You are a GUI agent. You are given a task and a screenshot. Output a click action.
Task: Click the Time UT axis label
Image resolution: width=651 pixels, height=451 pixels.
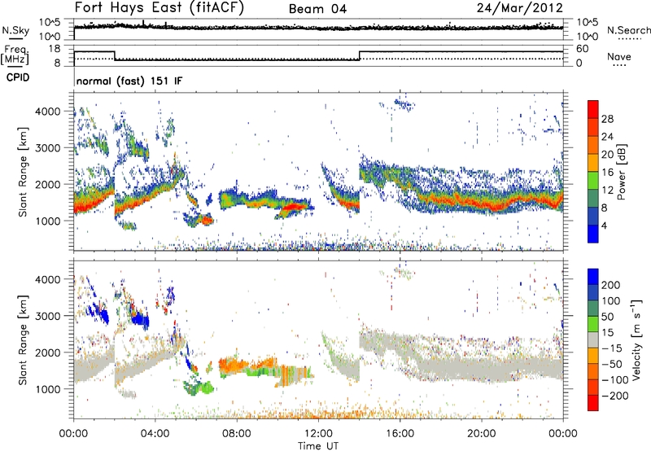point(318,446)
